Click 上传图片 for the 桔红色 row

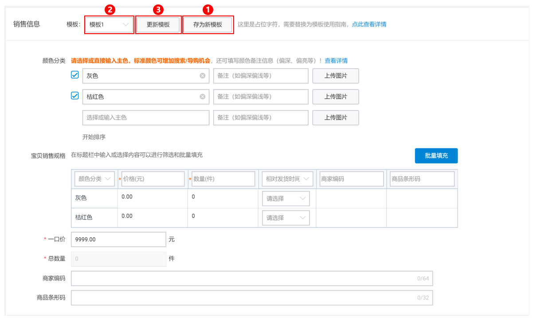[x=336, y=97]
